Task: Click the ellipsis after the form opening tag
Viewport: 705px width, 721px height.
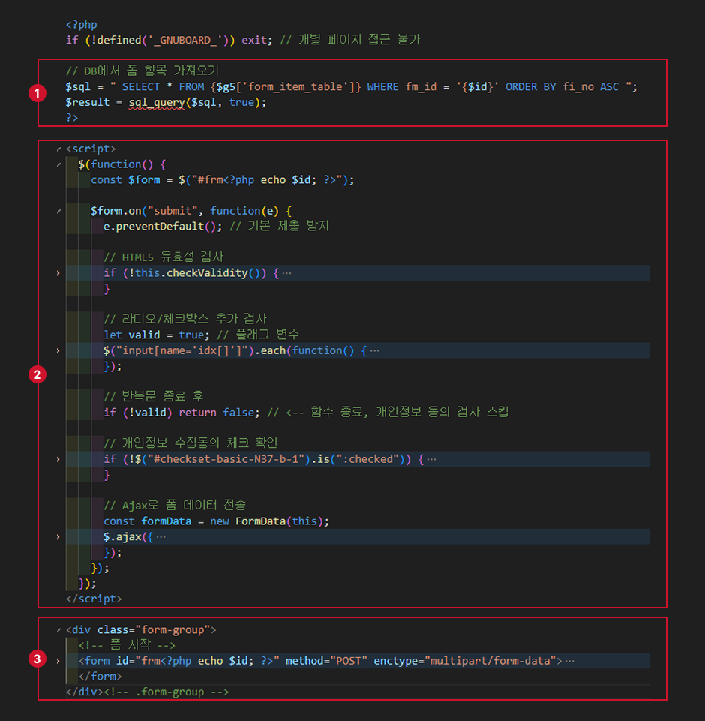Action: click(569, 661)
